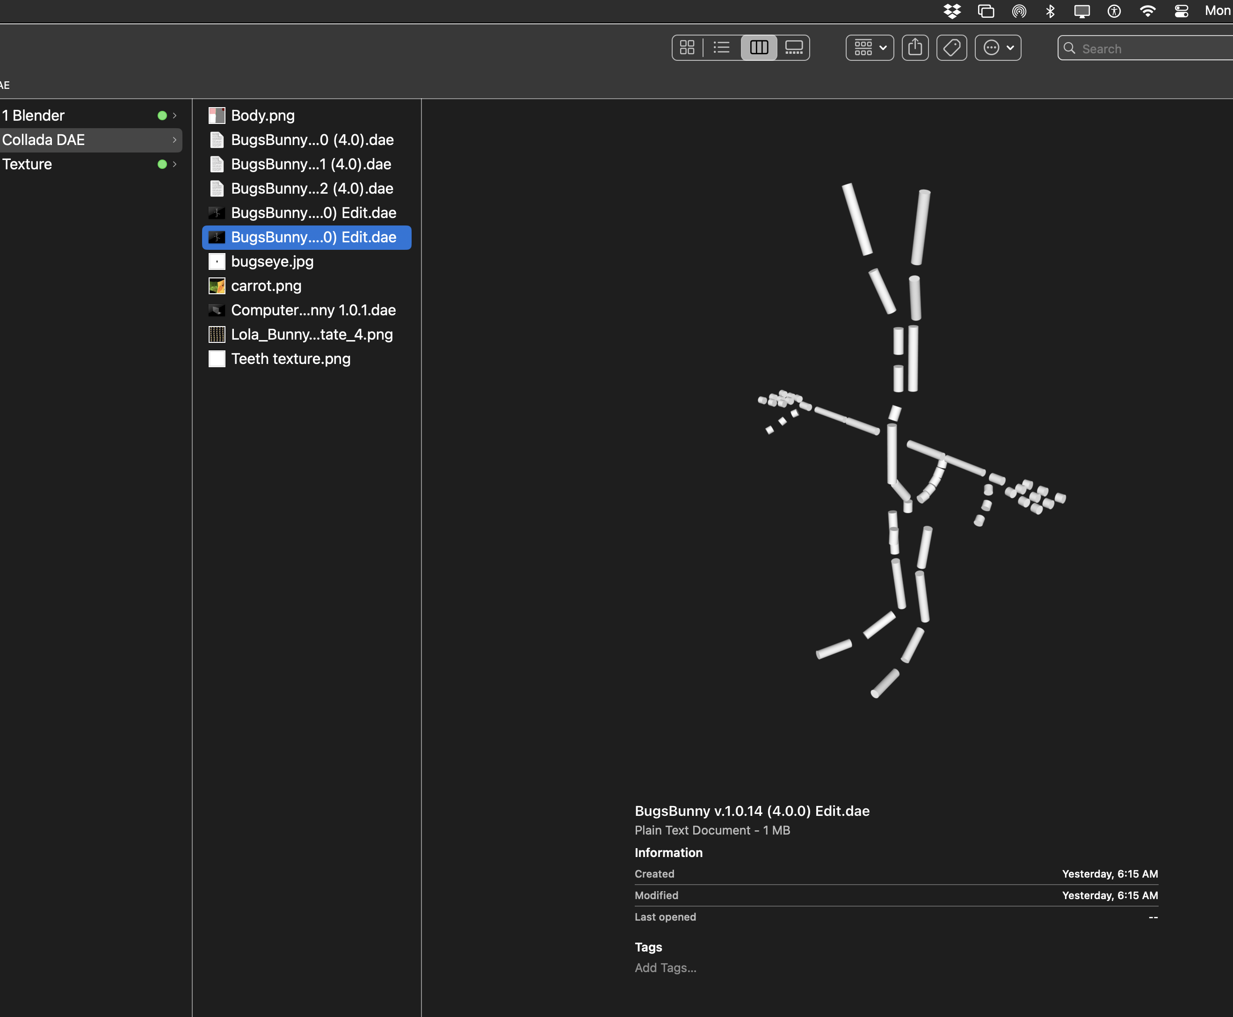Select Teeth texture.png file
The height and width of the screenshot is (1017, 1233).
point(306,358)
